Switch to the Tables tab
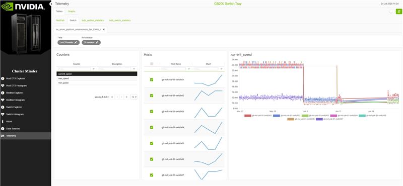Viewport: 403px width, 186px height. pyautogui.click(x=59, y=12)
